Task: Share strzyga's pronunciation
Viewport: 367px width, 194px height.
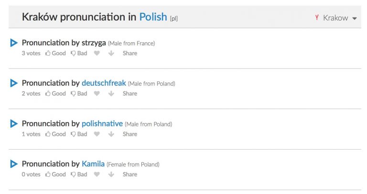Action: [x=130, y=53]
